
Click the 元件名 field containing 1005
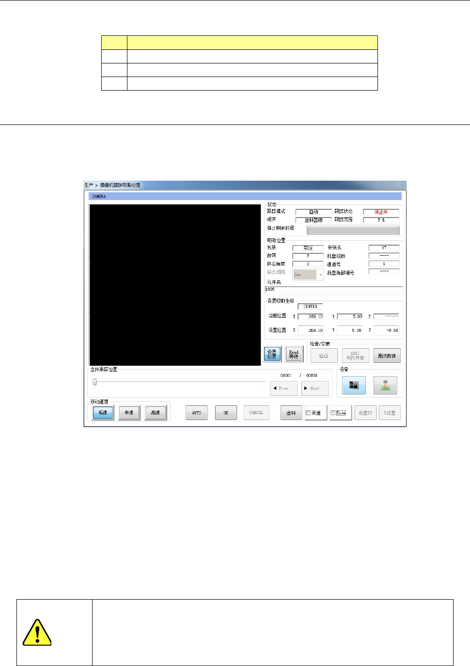(x=333, y=289)
